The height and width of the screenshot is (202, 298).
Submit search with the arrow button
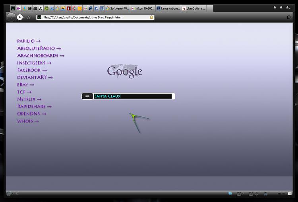pos(87,96)
